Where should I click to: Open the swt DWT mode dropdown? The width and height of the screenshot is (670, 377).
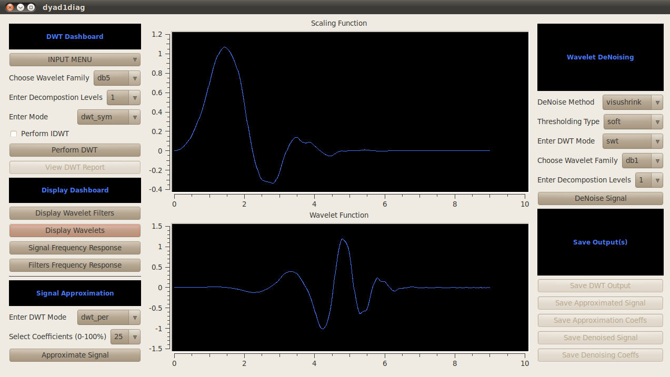(633, 141)
